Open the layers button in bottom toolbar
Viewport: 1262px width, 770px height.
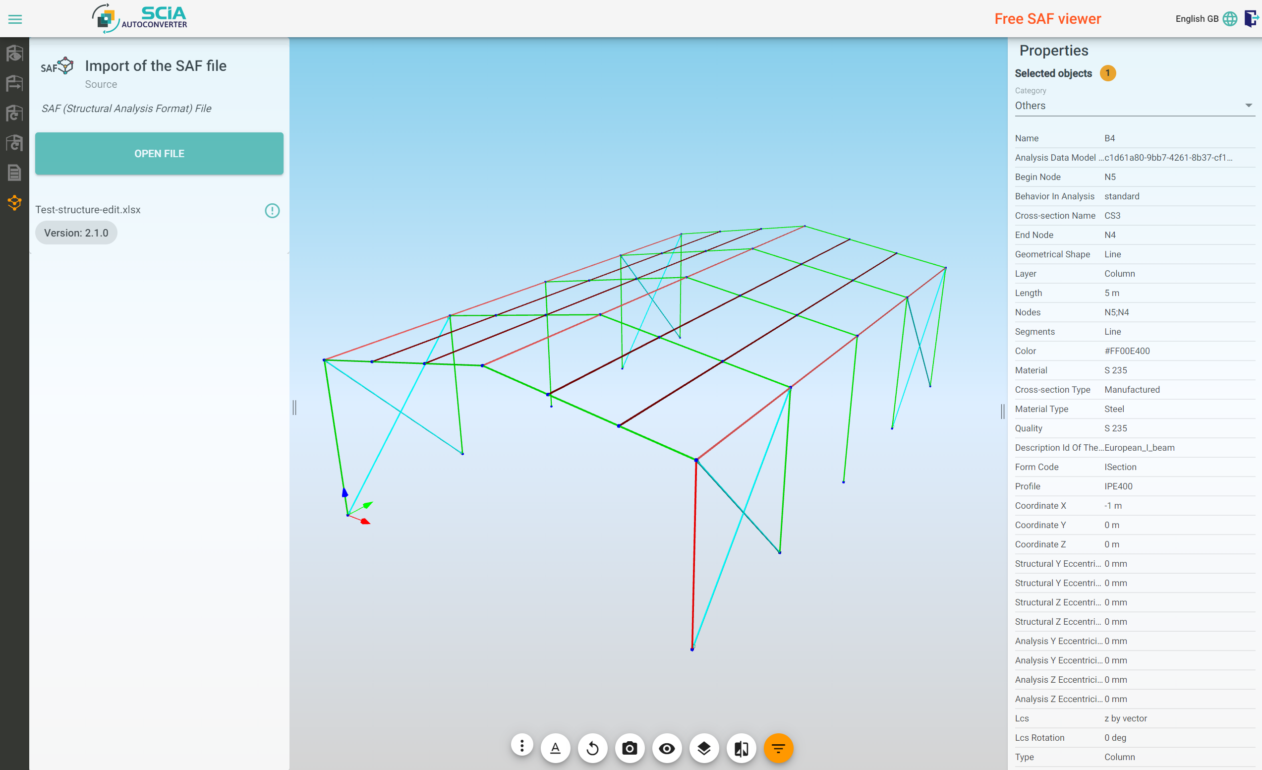point(704,749)
